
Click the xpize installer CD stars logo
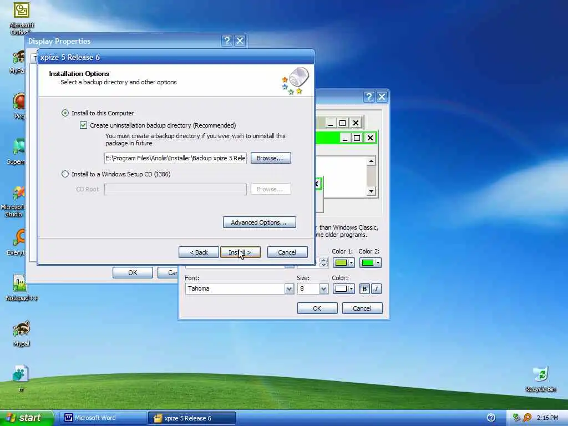coord(295,80)
